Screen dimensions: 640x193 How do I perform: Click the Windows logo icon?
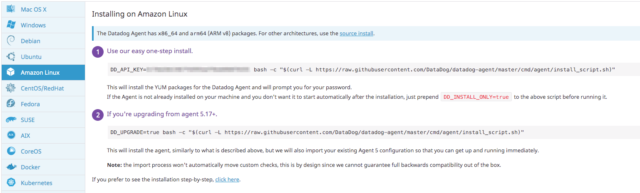pos(11,25)
